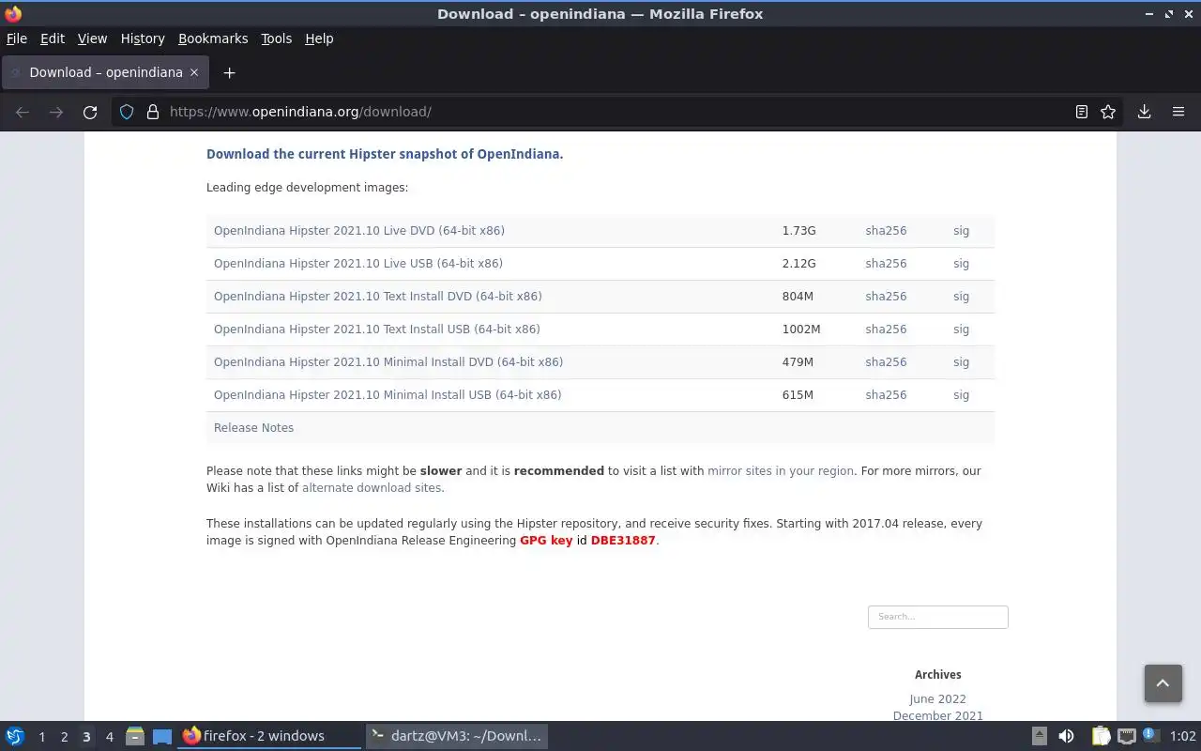This screenshot has width=1201, height=751.
Task: Open the File menu
Action: (17, 38)
